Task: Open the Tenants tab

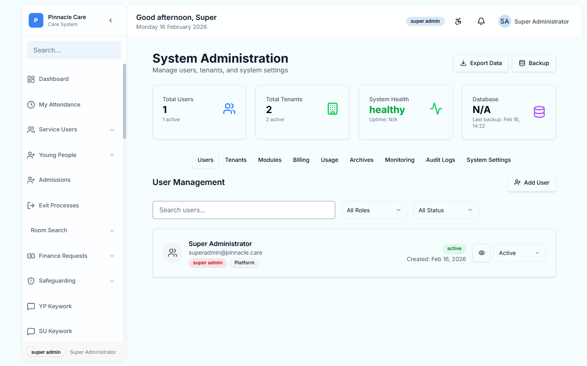Action: click(x=236, y=160)
